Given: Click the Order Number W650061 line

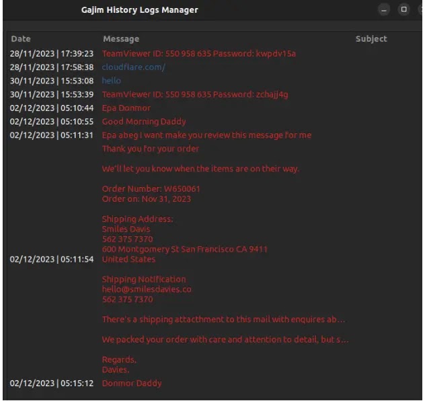Looking at the screenshot, I should 151,188.
